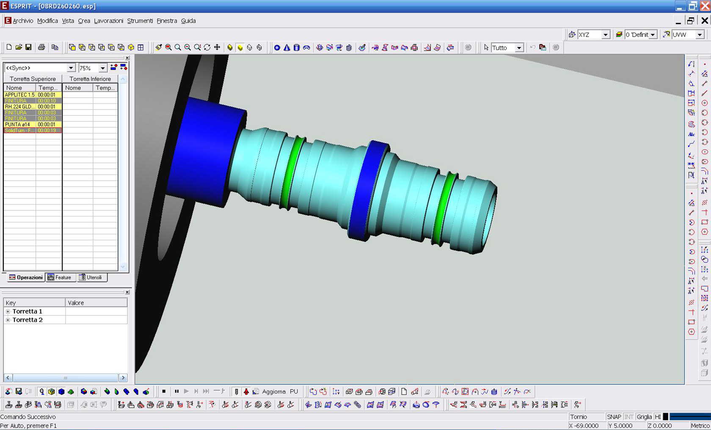Open the 75% zoom level dropdown
This screenshot has width=711, height=430.
tap(102, 68)
